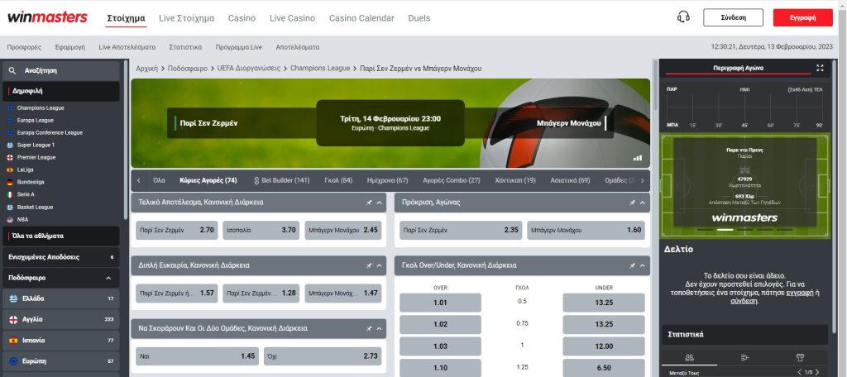Select Ισοπαλία odds 3.70

(x=261, y=230)
